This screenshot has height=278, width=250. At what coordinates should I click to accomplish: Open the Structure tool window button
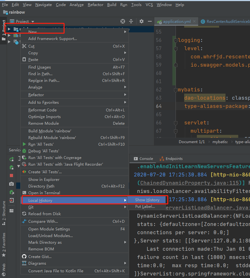pos(4,213)
